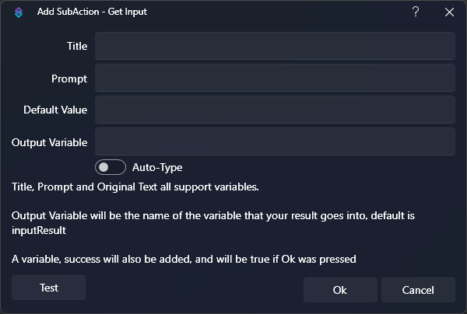The width and height of the screenshot is (467, 314).
Task: Confirm with the Ok button
Action: tap(340, 290)
